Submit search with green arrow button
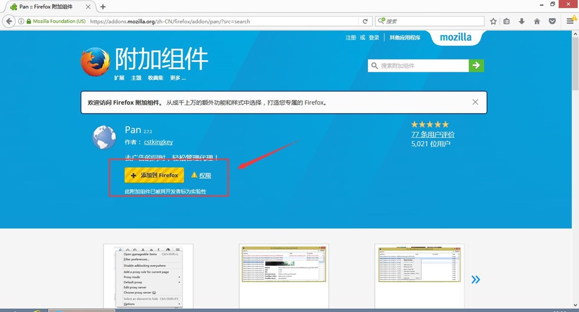Viewport: 579px width, 312px height. 476,66
